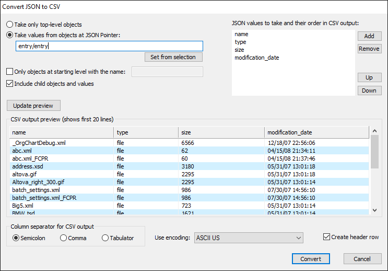Click the 'size' column header in preview

pyautogui.click(x=221, y=132)
